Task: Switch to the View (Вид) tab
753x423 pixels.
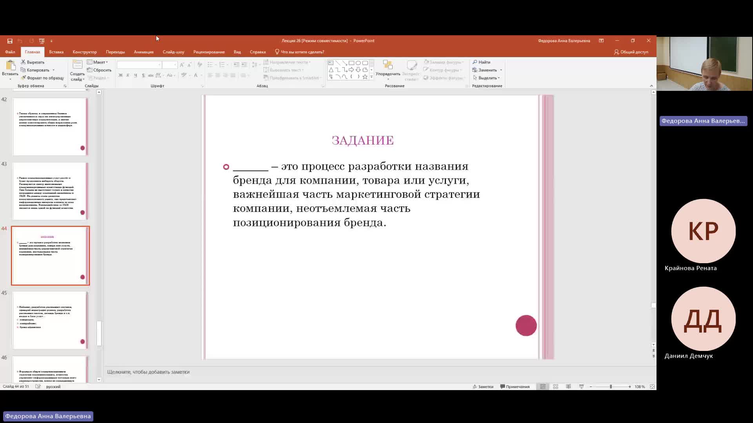Action: click(x=237, y=52)
